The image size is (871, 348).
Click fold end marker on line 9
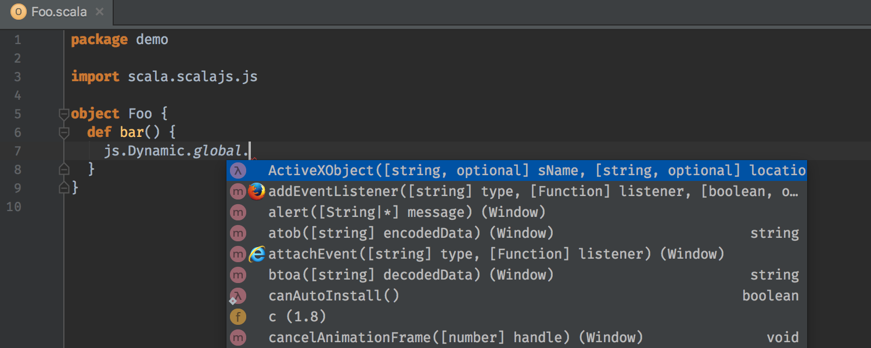(x=64, y=188)
